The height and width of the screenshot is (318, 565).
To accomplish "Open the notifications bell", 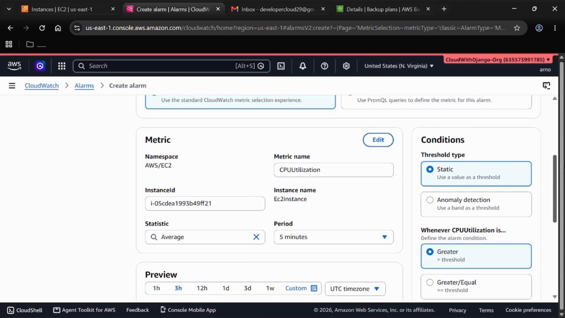I will [x=303, y=66].
